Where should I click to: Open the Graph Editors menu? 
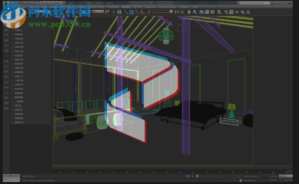(97, 7)
